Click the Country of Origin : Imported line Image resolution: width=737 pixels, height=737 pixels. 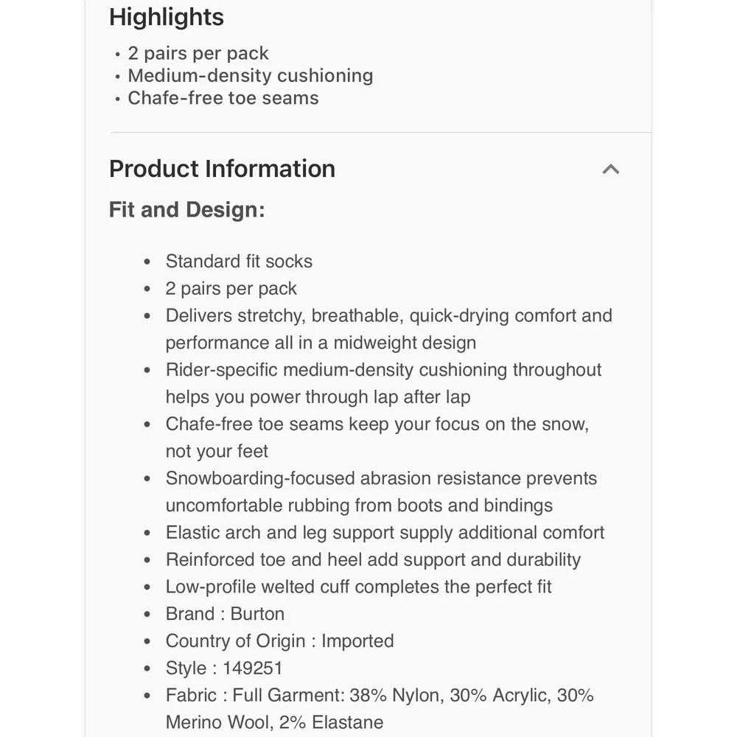[279, 641]
